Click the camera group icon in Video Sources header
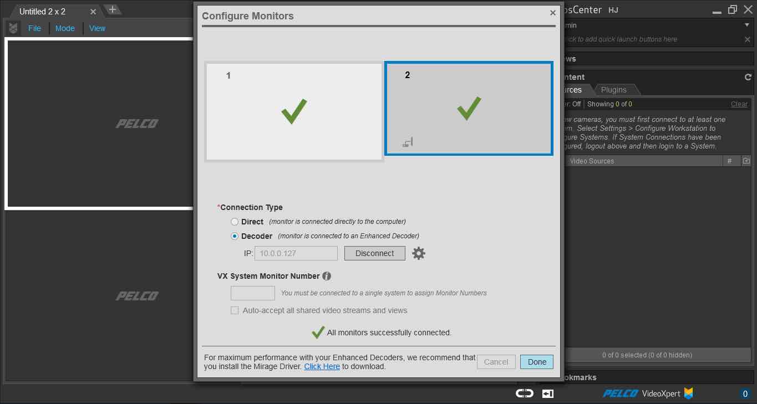This screenshot has width=757, height=404. (x=746, y=161)
